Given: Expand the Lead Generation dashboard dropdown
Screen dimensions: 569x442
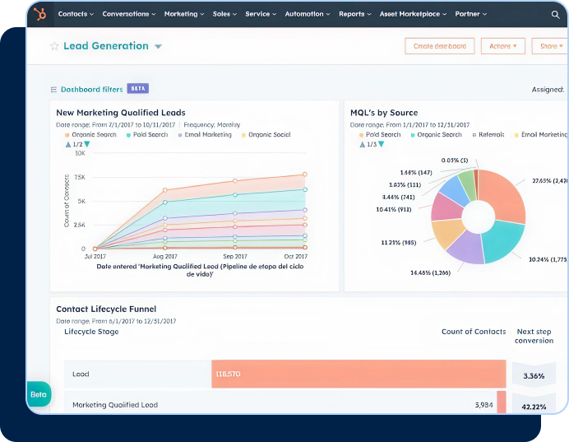Looking at the screenshot, I should pos(158,46).
